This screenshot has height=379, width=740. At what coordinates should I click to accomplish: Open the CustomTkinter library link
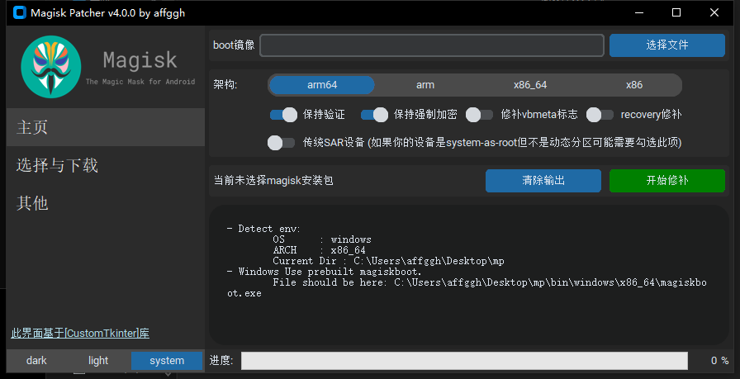click(x=80, y=334)
